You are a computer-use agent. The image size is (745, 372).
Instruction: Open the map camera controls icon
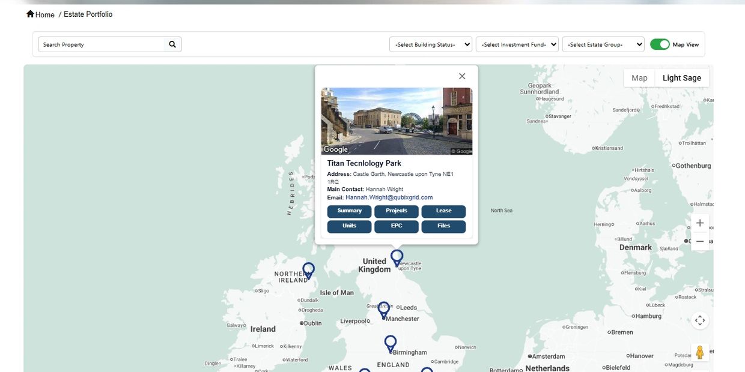(x=700, y=320)
